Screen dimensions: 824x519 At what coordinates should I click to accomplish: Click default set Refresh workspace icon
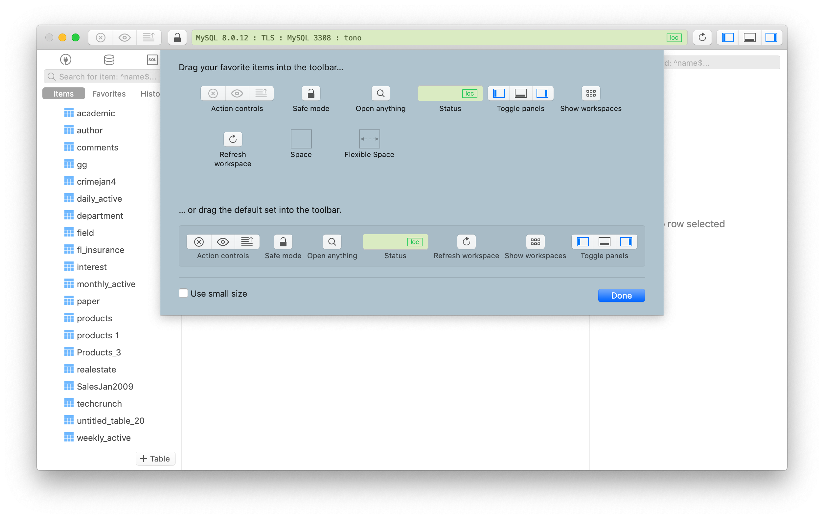coord(467,242)
